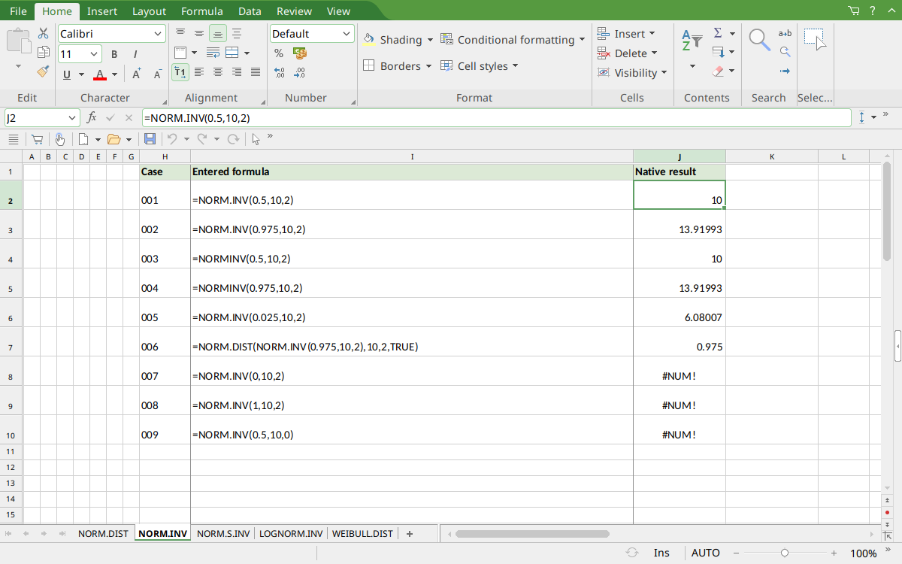Click the shopping cart icon in quick toolbar
Image resolution: width=902 pixels, height=564 pixels.
click(x=36, y=139)
